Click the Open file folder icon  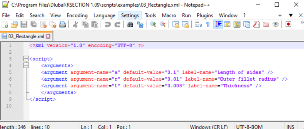(14, 25)
